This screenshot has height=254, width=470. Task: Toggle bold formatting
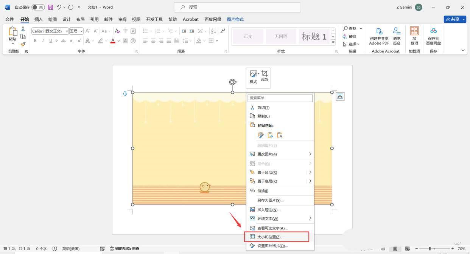(36, 40)
